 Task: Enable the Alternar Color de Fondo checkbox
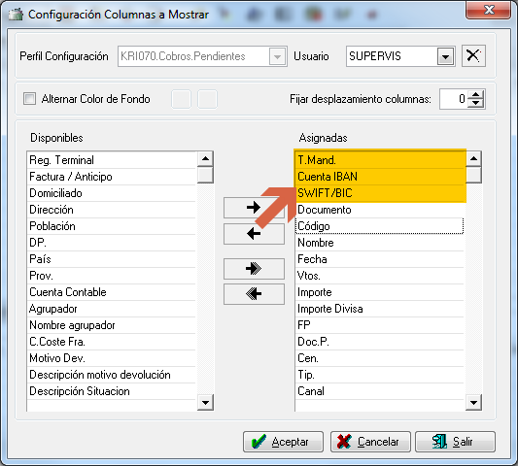tap(29, 99)
